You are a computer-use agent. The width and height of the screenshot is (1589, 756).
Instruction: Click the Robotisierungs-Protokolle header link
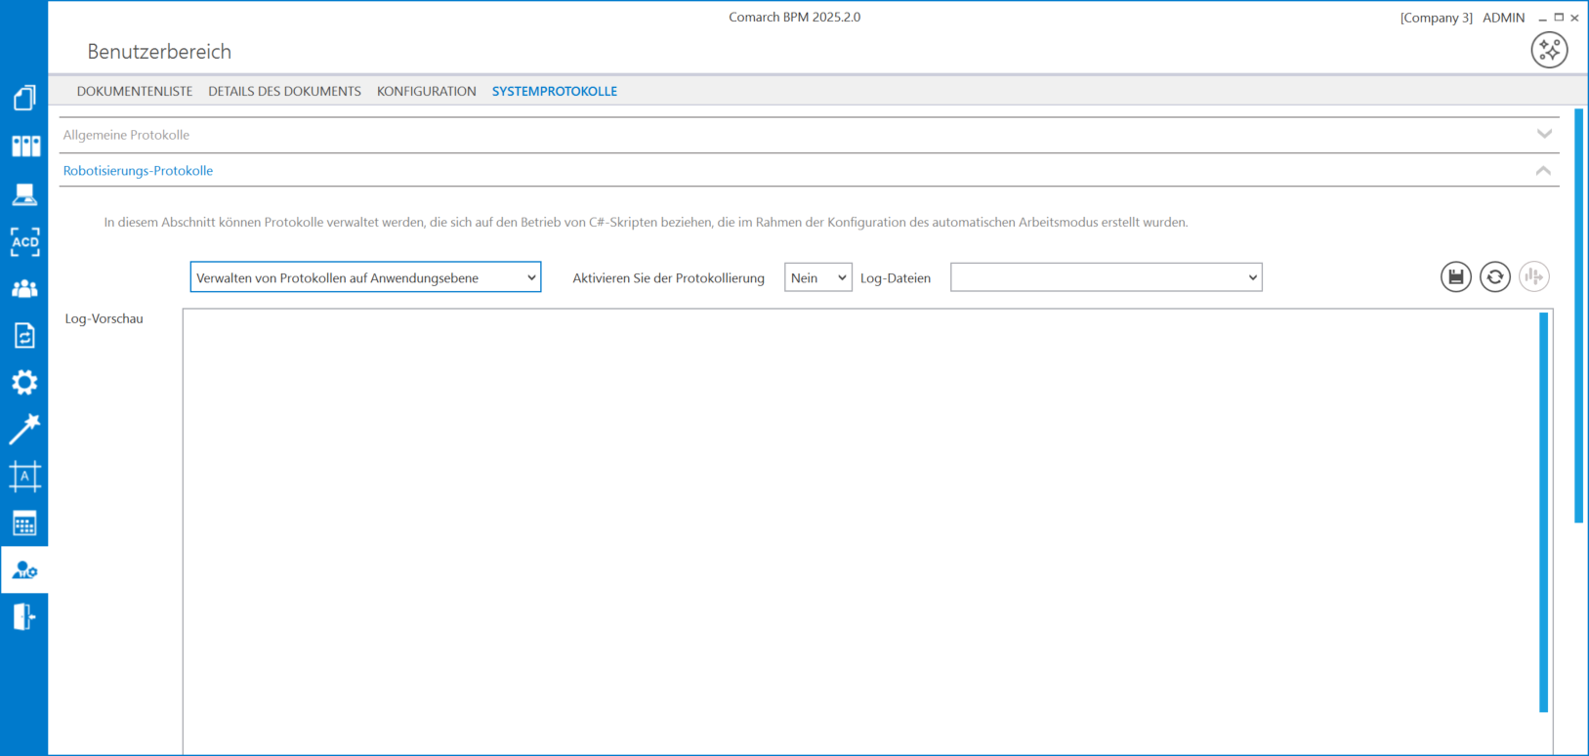[138, 171]
